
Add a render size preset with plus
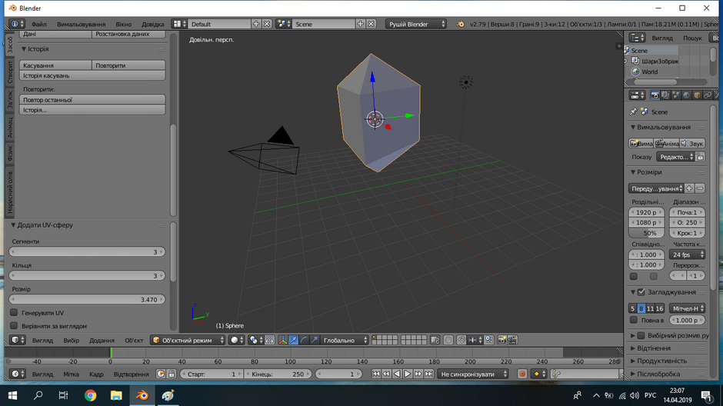click(689, 188)
